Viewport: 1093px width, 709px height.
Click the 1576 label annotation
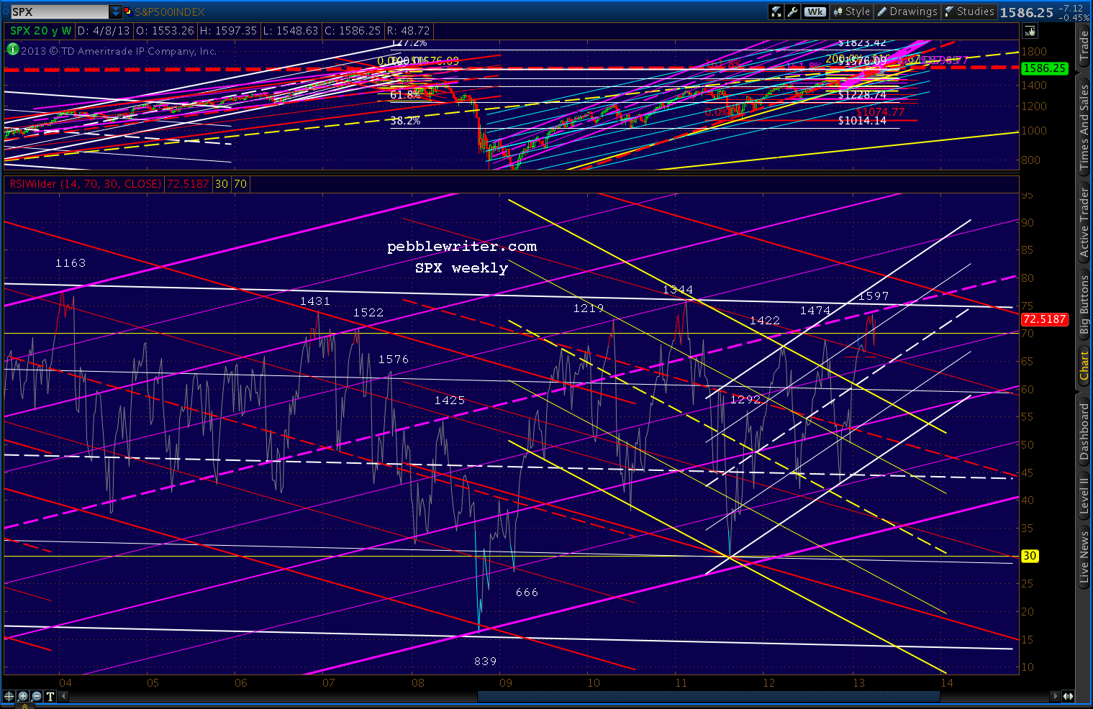(394, 360)
